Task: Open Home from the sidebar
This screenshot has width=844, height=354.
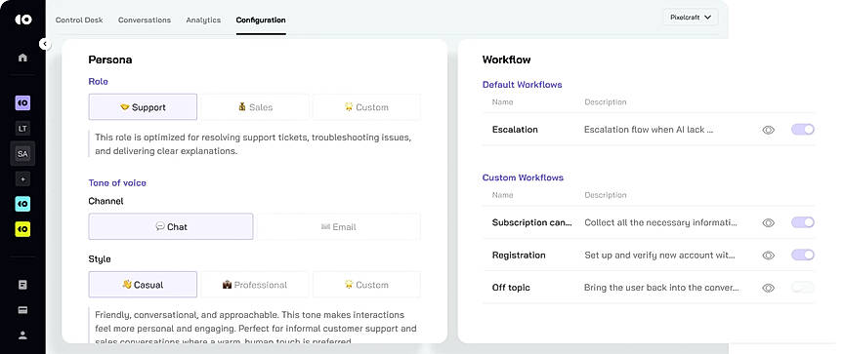Action: tap(22, 58)
